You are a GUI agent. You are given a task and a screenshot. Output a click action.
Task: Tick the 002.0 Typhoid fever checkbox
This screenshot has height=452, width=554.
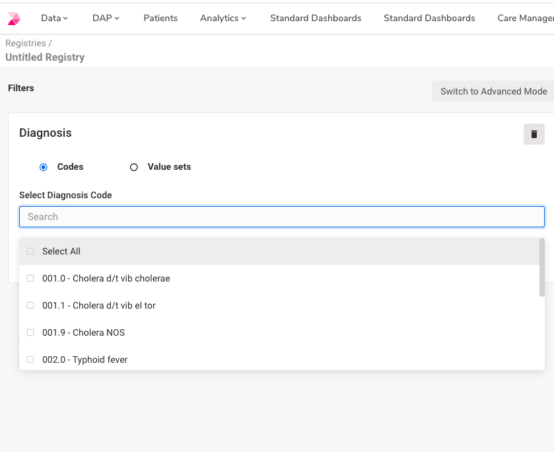pos(30,359)
